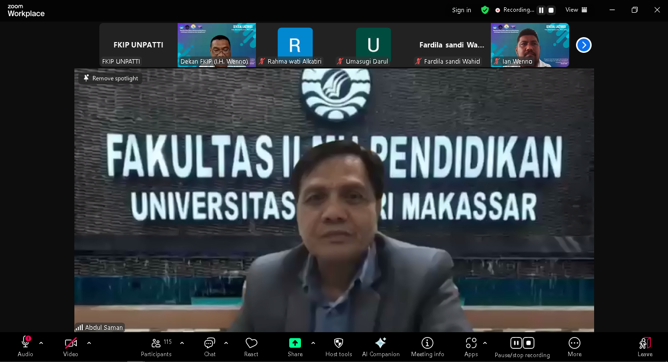
Task: Click Remove spotlight button
Action: (111, 78)
